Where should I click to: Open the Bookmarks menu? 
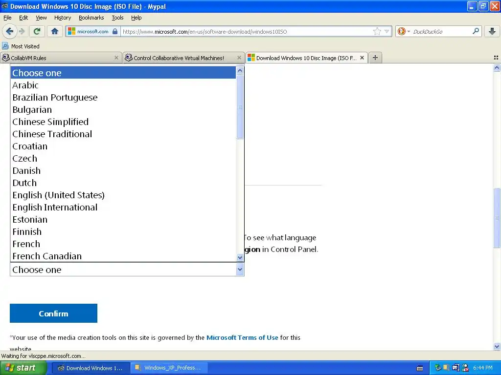tap(91, 18)
